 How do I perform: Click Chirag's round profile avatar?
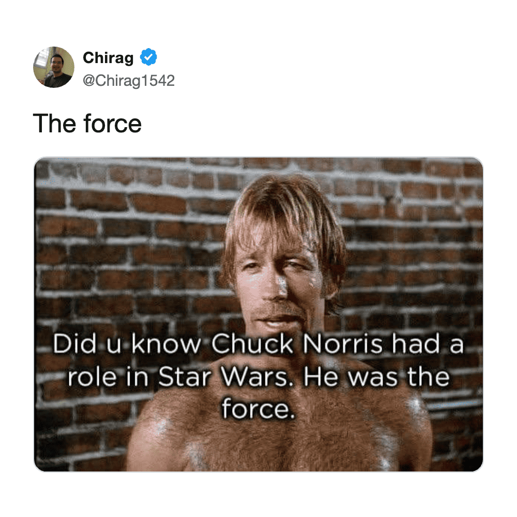tap(54, 67)
